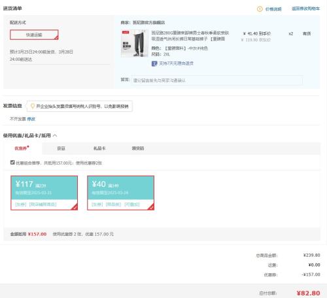327x298 pixels.
Task: Switch to the 京豆 tab
Action: click(61, 148)
